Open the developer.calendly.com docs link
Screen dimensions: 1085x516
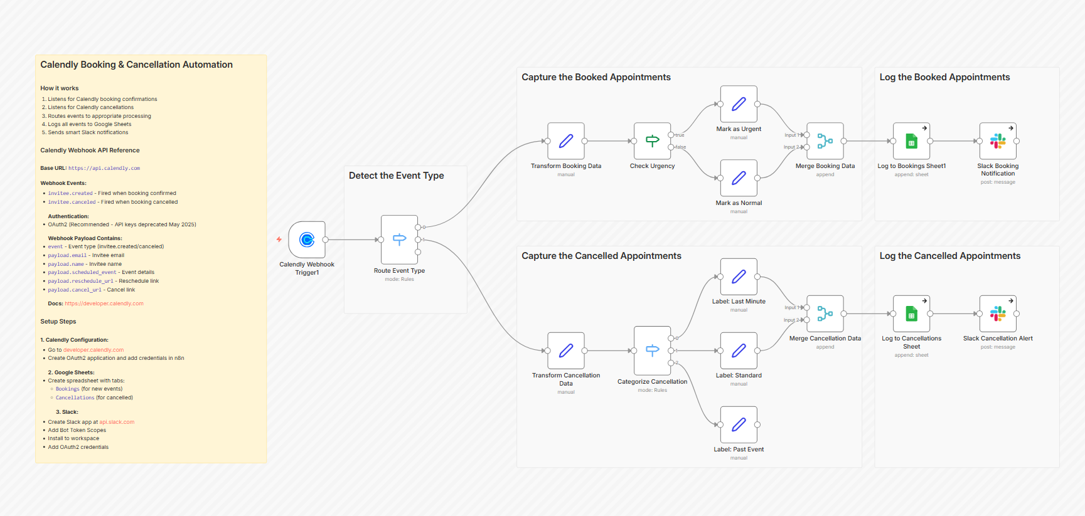(104, 303)
